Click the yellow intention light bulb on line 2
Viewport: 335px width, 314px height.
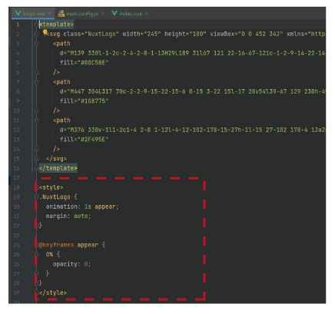coord(45,32)
